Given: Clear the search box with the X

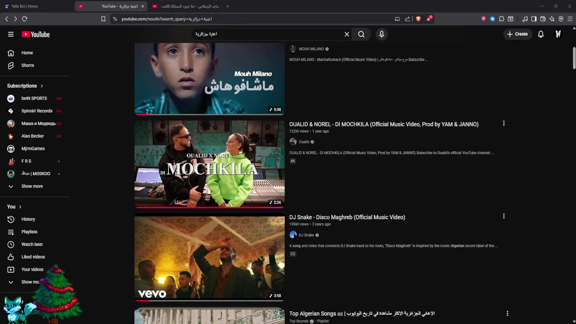Looking at the screenshot, I should (x=347, y=34).
